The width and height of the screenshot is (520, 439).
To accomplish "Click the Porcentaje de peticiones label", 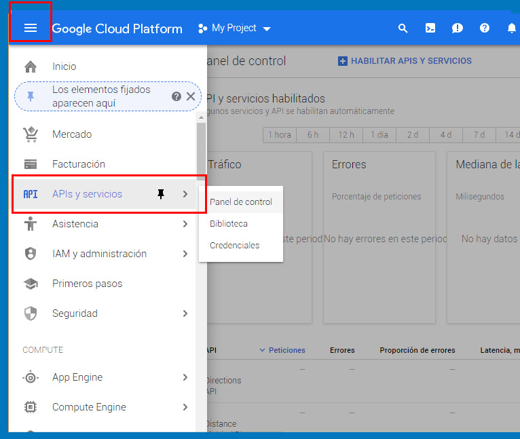I will coord(376,197).
